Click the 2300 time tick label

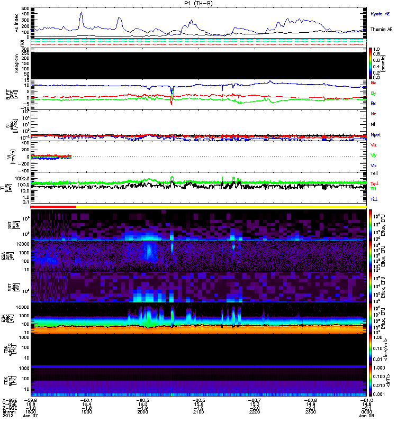coord(310,412)
